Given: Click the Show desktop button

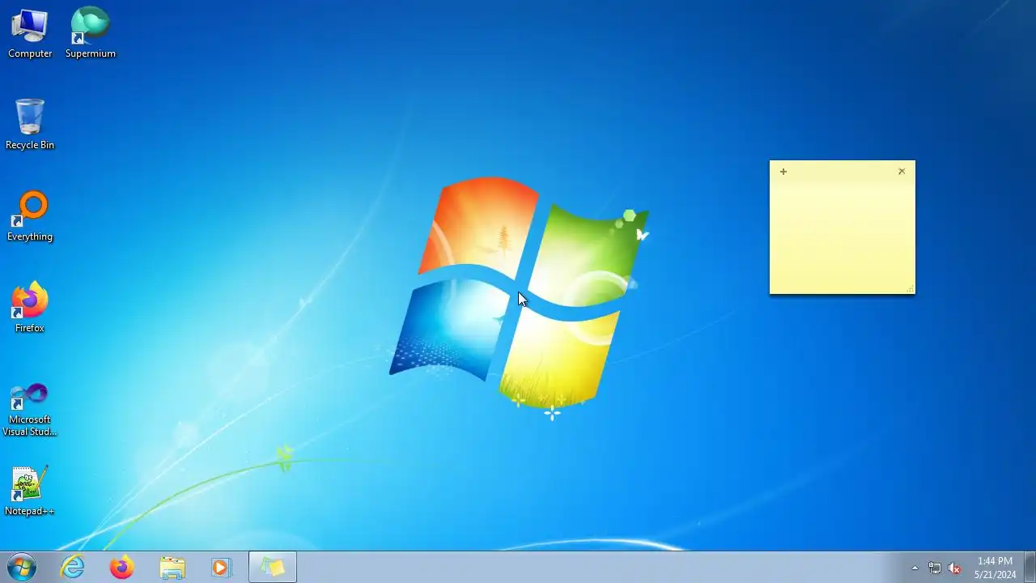Looking at the screenshot, I should point(1030,567).
